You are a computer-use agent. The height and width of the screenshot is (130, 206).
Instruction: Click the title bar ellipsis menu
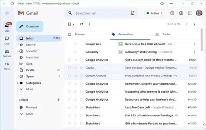point(172,4)
